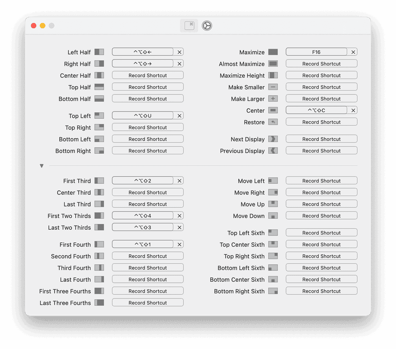This screenshot has width=396, height=349.
Task: Click the Move Up position icon
Action: tap(272, 203)
